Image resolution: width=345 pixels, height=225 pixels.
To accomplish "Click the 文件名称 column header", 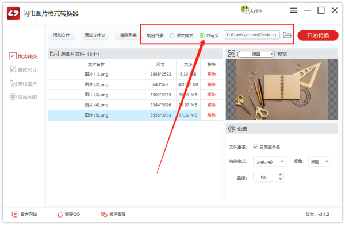I will 97,64.
